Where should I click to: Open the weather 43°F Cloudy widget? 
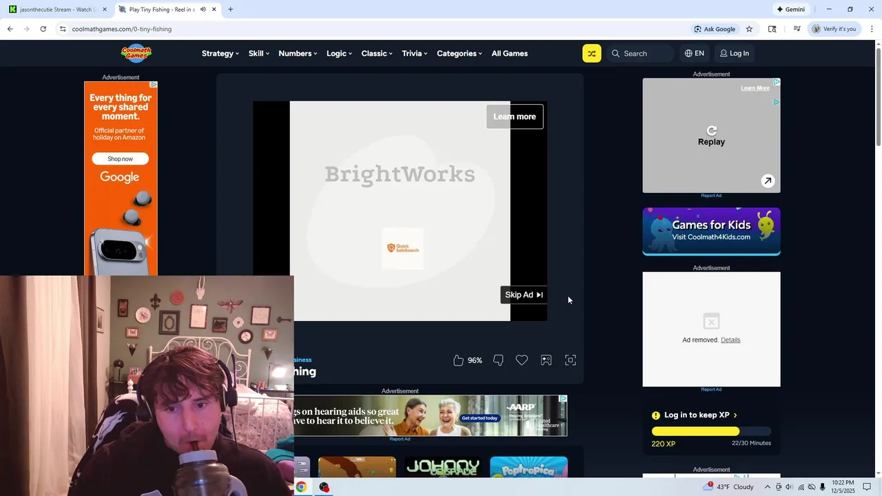coord(729,486)
